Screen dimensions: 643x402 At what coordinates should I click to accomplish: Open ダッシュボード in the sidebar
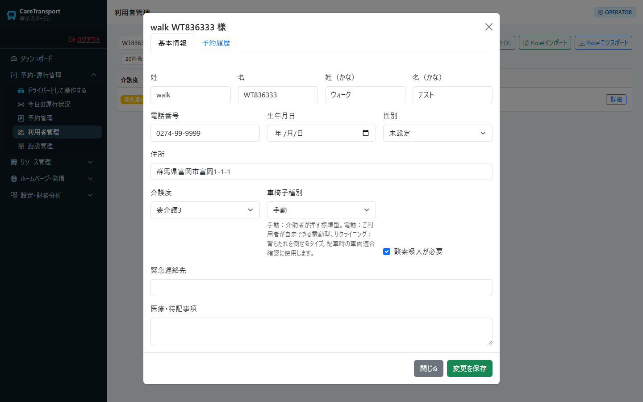tap(54, 59)
